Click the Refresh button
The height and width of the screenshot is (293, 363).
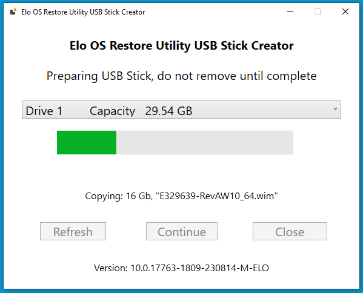click(73, 231)
